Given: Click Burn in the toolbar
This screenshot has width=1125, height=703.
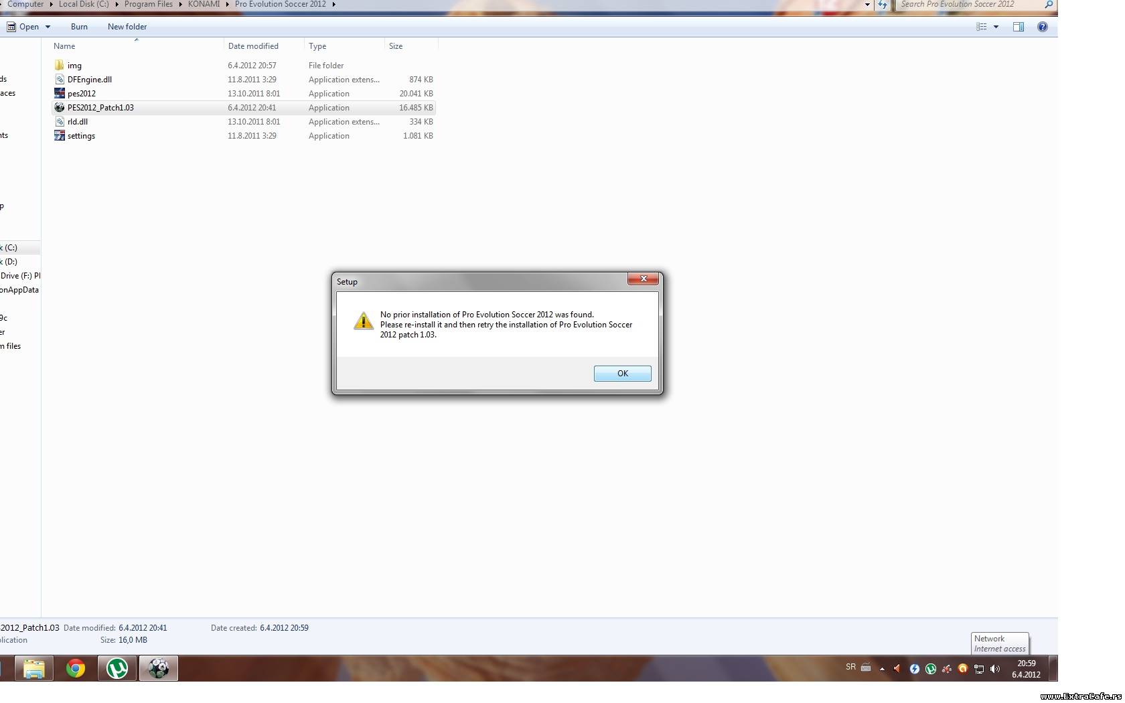Looking at the screenshot, I should tap(79, 27).
